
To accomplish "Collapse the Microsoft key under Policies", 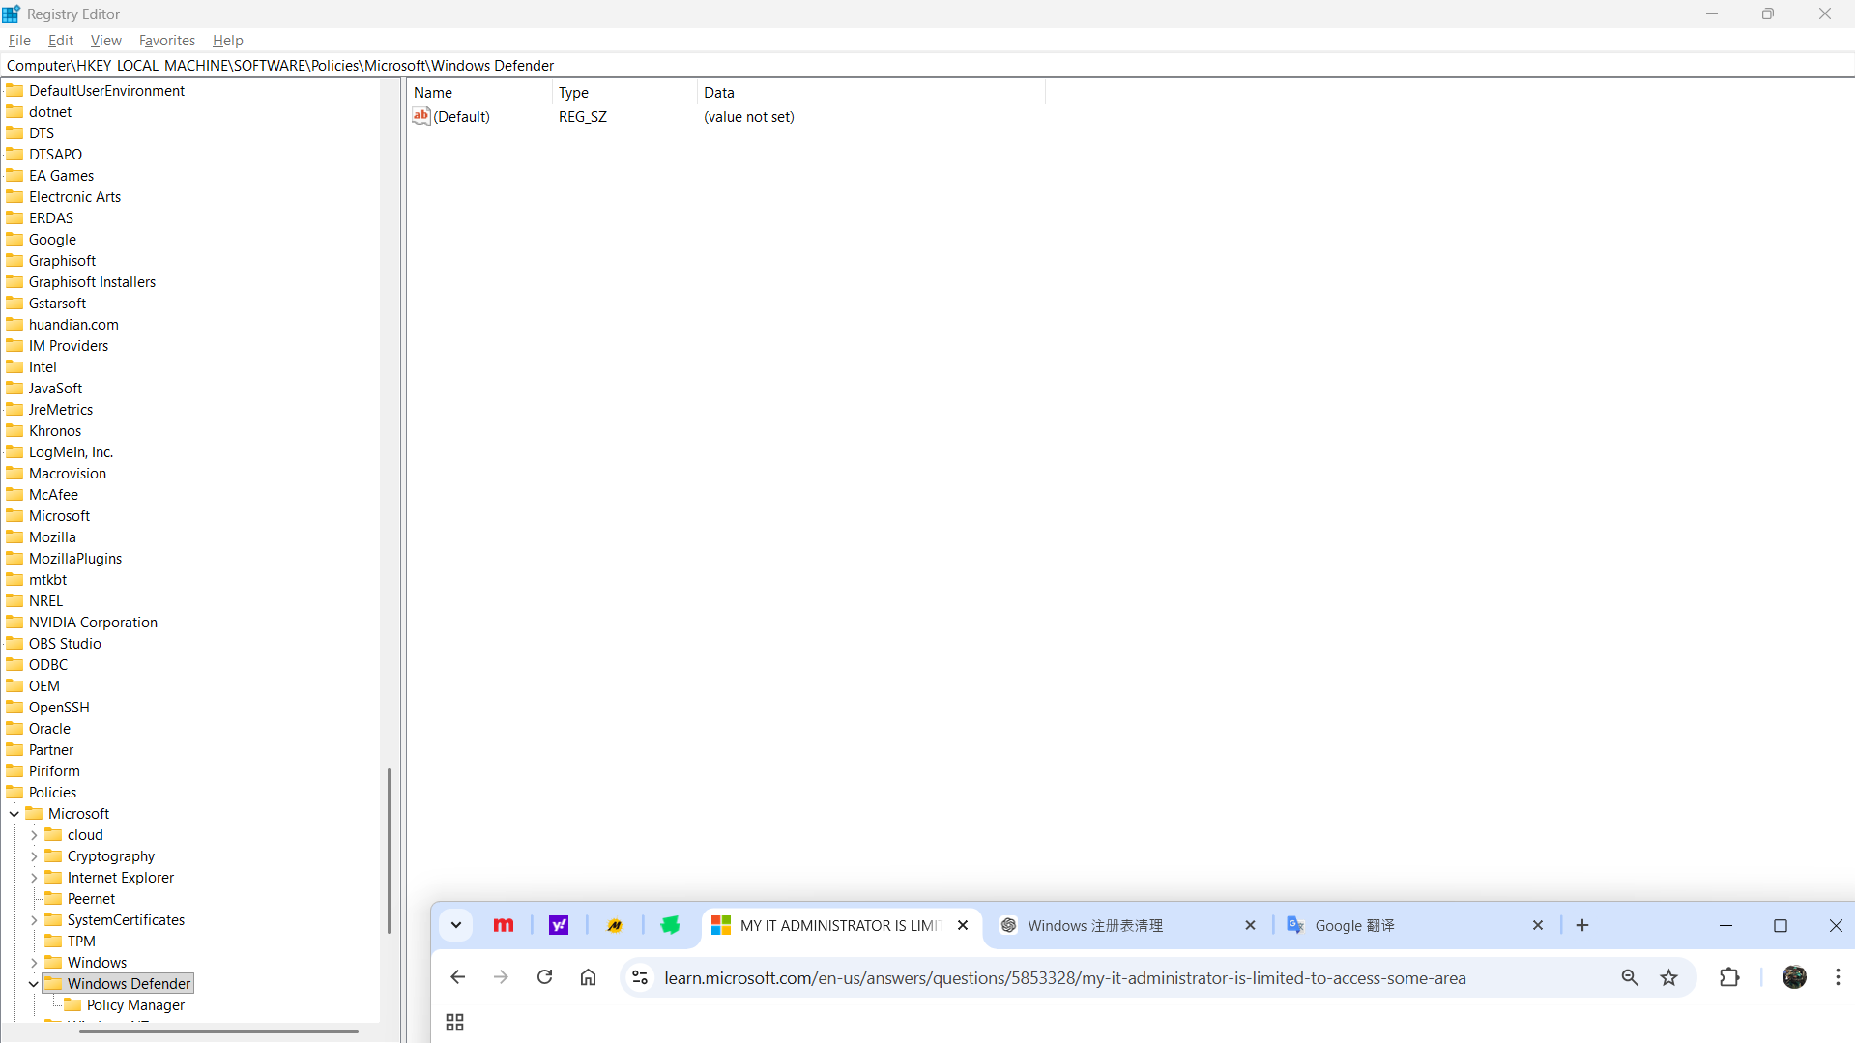I will [x=14, y=814].
